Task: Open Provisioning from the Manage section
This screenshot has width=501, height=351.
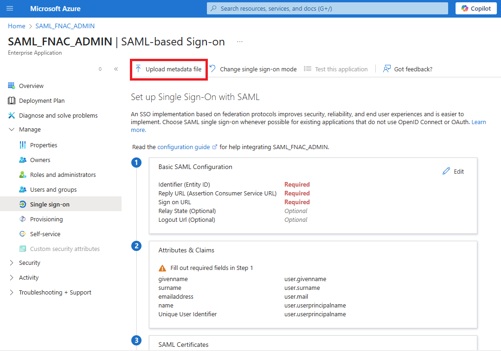Action: click(23, 219)
